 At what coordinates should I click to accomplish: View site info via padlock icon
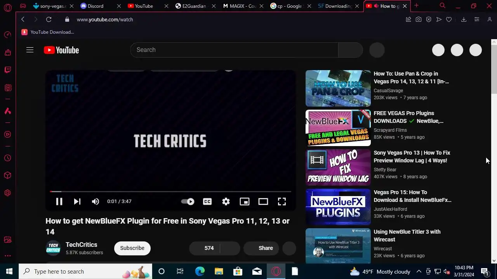pyautogui.click(x=67, y=19)
